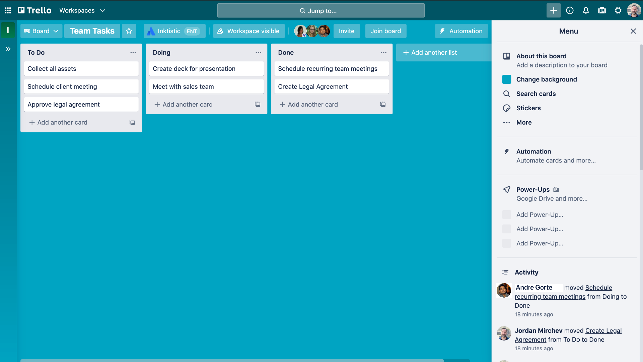The height and width of the screenshot is (362, 643).
Task: Click Invite button to add members
Action: [347, 31]
